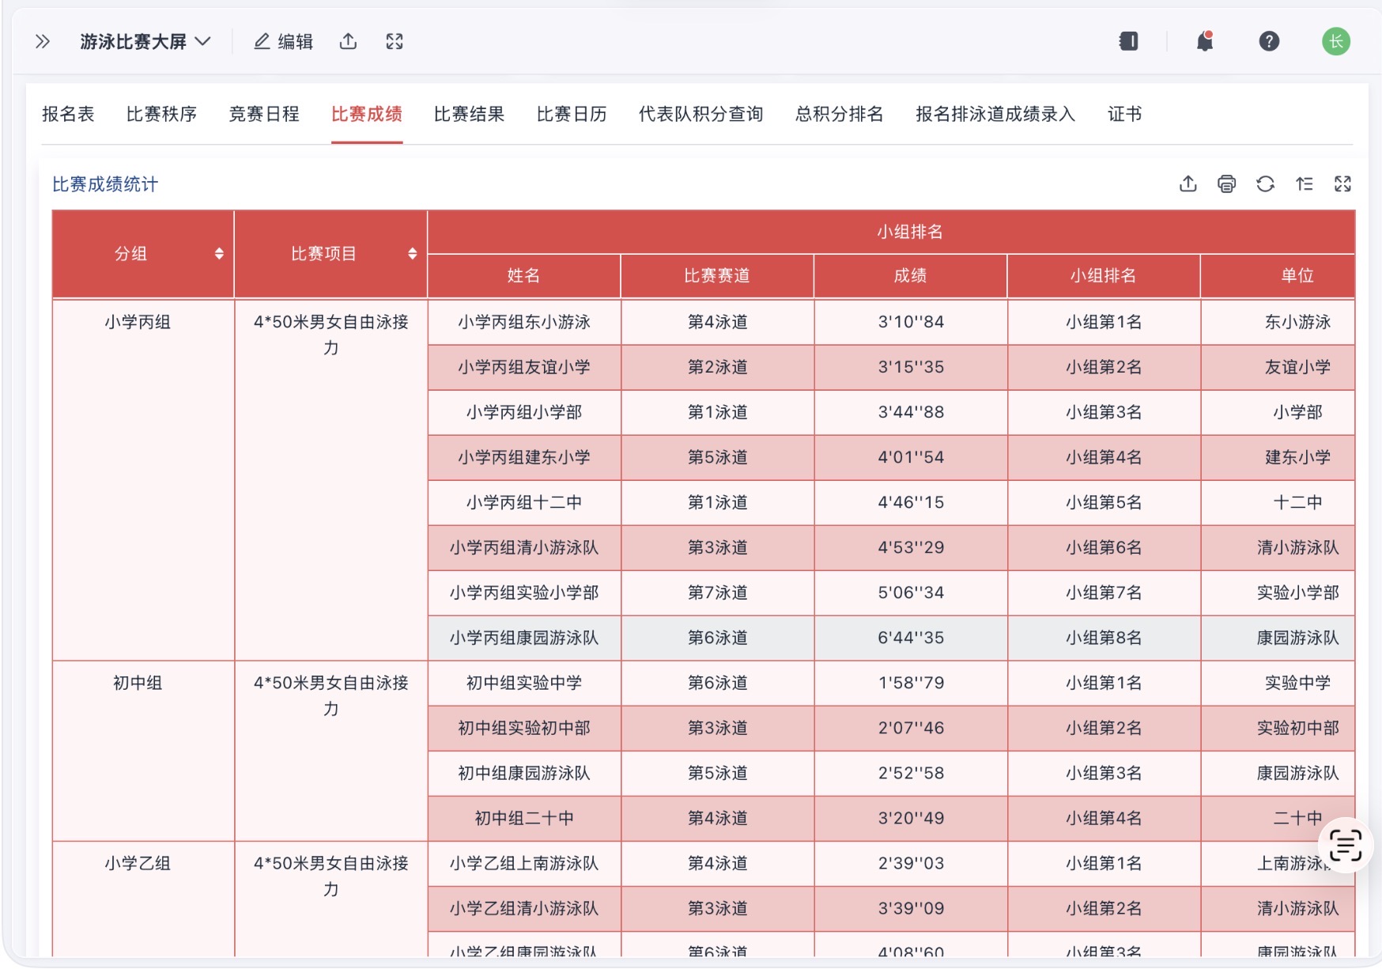The image size is (1382, 969).
Task: Click the floating scan button at bottom right
Action: coord(1345,844)
